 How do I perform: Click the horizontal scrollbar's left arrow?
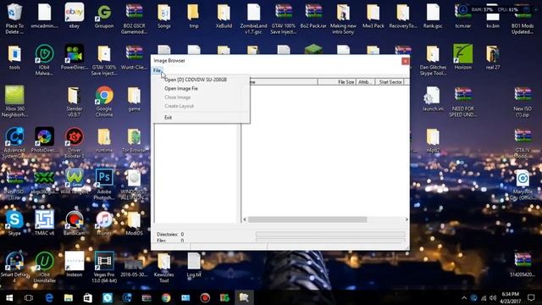pyautogui.click(x=245, y=219)
